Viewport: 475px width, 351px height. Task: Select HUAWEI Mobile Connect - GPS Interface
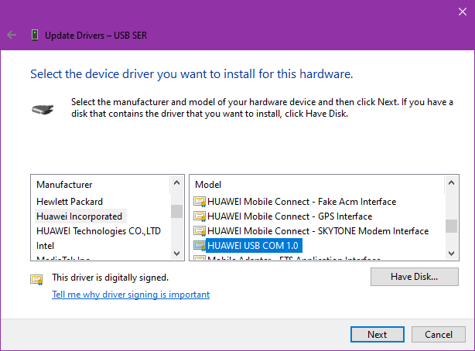click(x=289, y=216)
